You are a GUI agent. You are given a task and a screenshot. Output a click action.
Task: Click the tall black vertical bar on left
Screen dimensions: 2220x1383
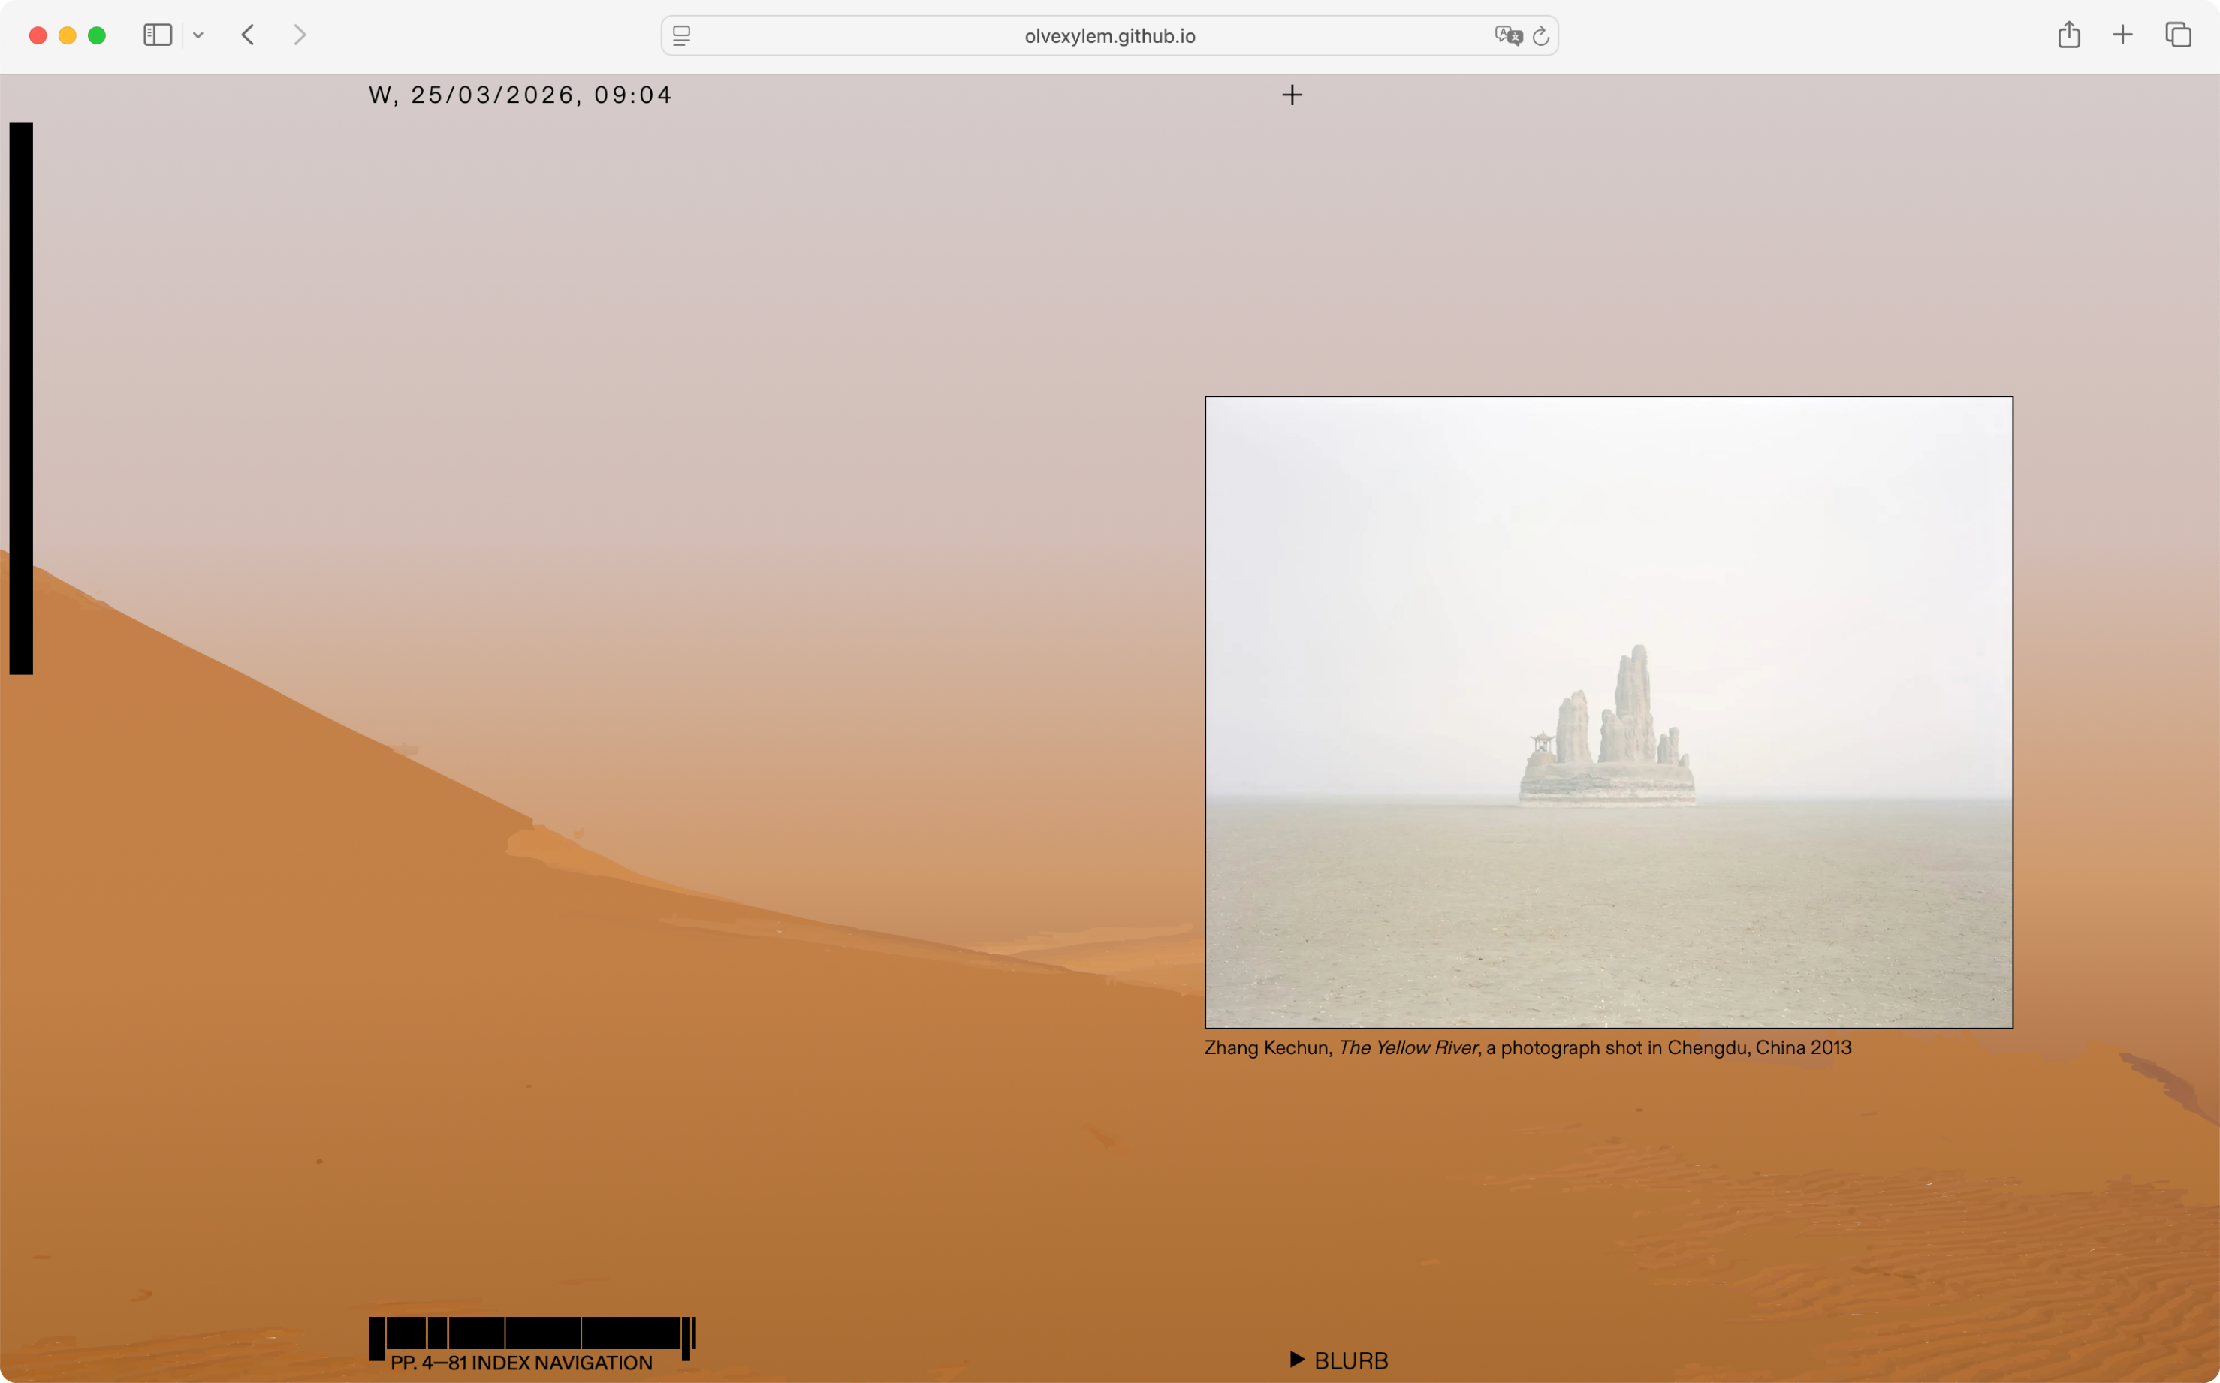coord(21,398)
